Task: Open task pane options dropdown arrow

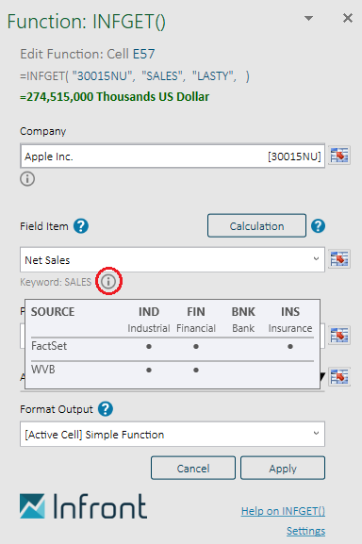Action: coord(308,18)
